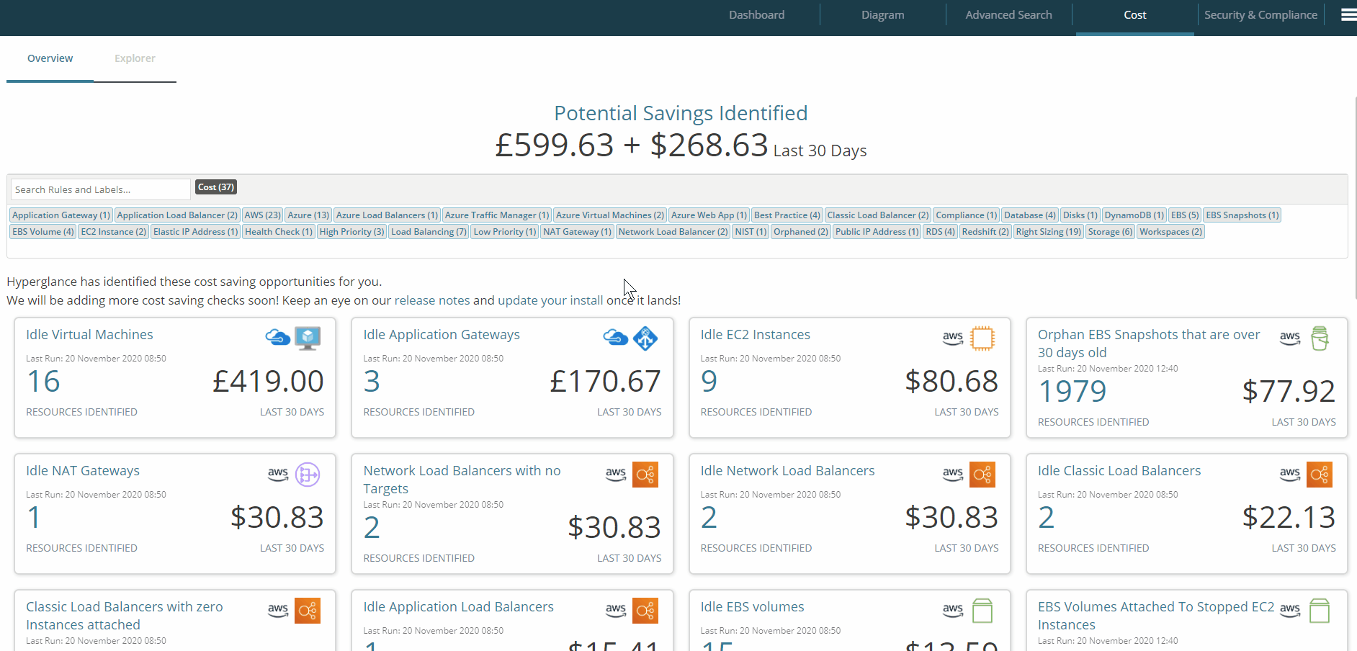Image resolution: width=1357 pixels, height=651 pixels.
Task: Click the Cost (37) filter badge
Action: 216,187
